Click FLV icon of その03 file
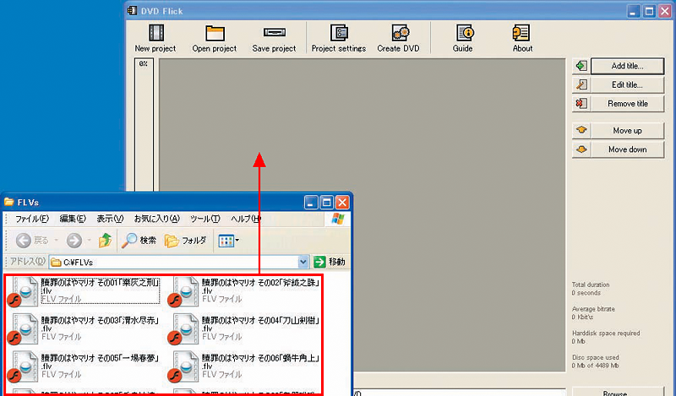The width and height of the screenshot is (676, 396). (23, 329)
